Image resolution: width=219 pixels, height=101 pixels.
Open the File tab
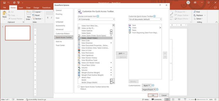pyautogui.click(x=5, y=8)
